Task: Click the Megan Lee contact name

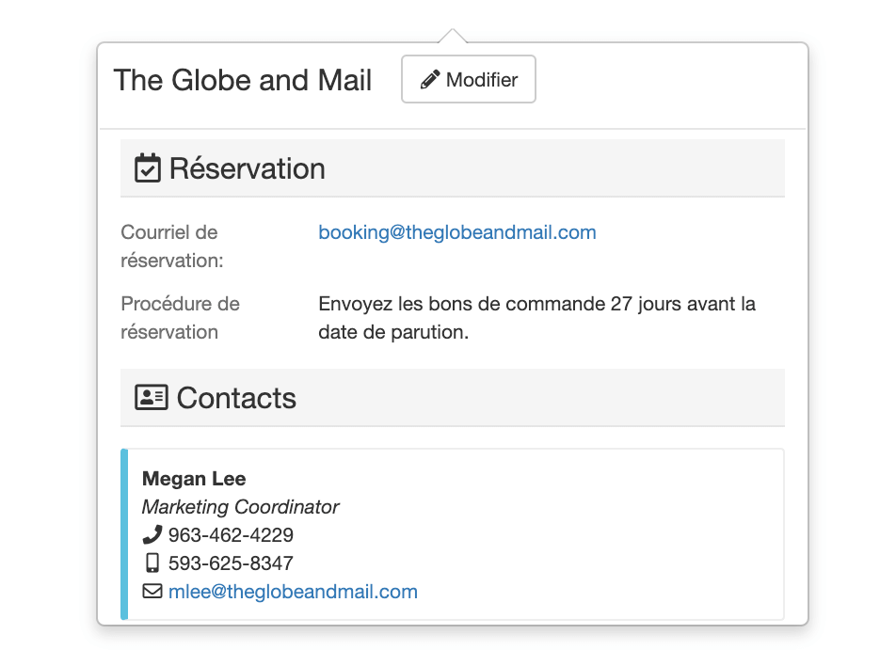Action: (194, 479)
